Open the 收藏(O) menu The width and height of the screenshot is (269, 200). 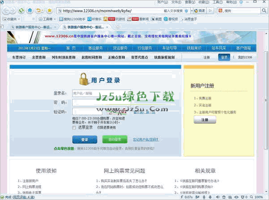tap(204, 2)
